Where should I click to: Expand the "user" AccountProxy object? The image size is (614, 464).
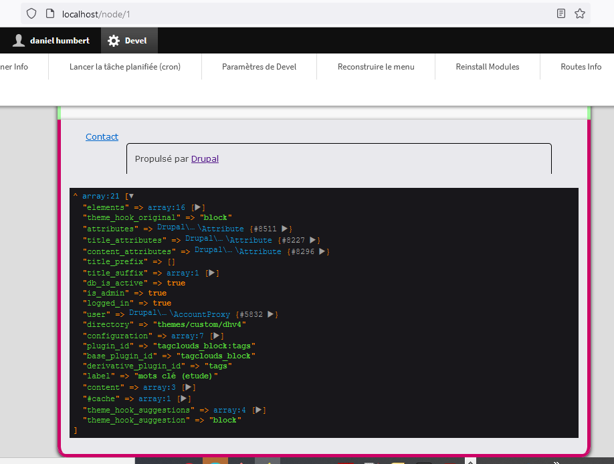[271, 314]
